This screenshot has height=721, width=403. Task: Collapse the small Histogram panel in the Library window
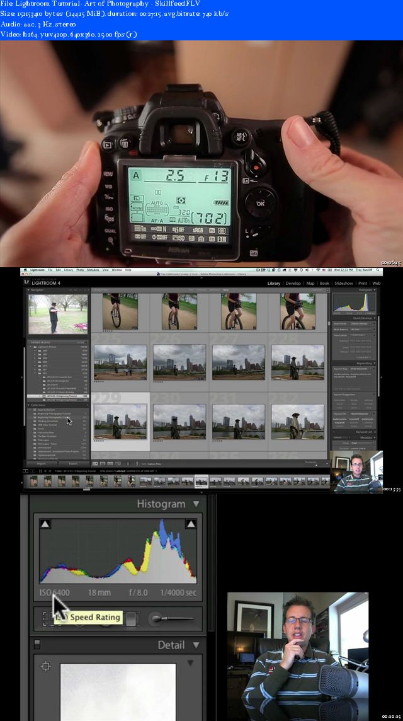click(375, 290)
